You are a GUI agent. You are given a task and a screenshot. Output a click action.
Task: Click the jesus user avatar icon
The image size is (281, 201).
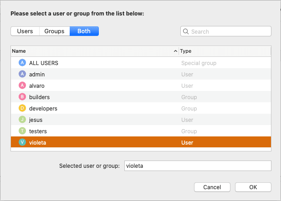click(x=22, y=120)
